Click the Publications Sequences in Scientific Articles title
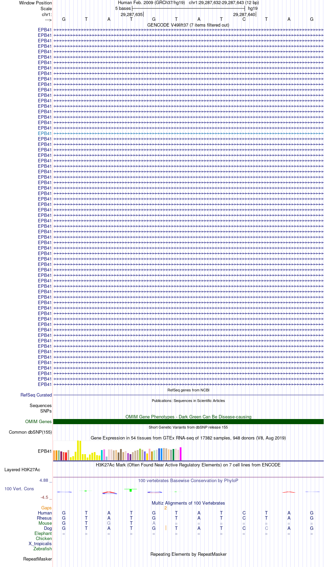This screenshot has height=567, width=324. tap(188, 401)
